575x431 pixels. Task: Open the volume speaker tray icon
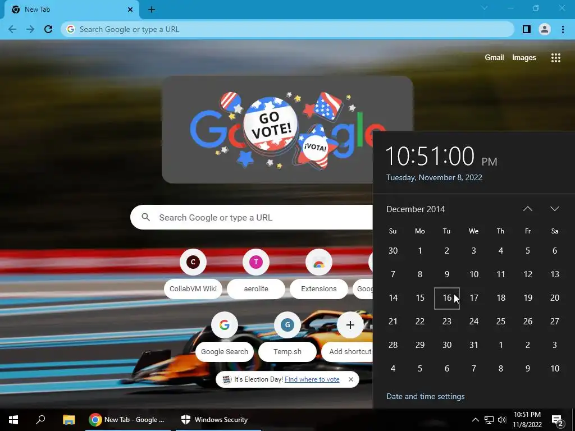tap(502, 420)
